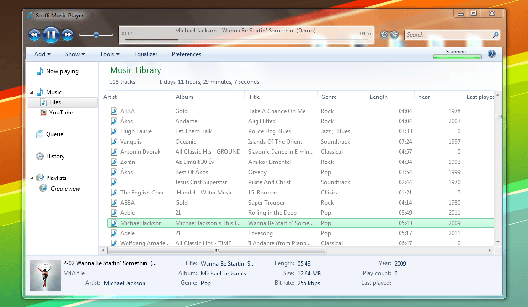Image resolution: width=528 pixels, height=307 pixels.
Task: Click the file icon of Michael Jackson track
Action: (114, 223)
